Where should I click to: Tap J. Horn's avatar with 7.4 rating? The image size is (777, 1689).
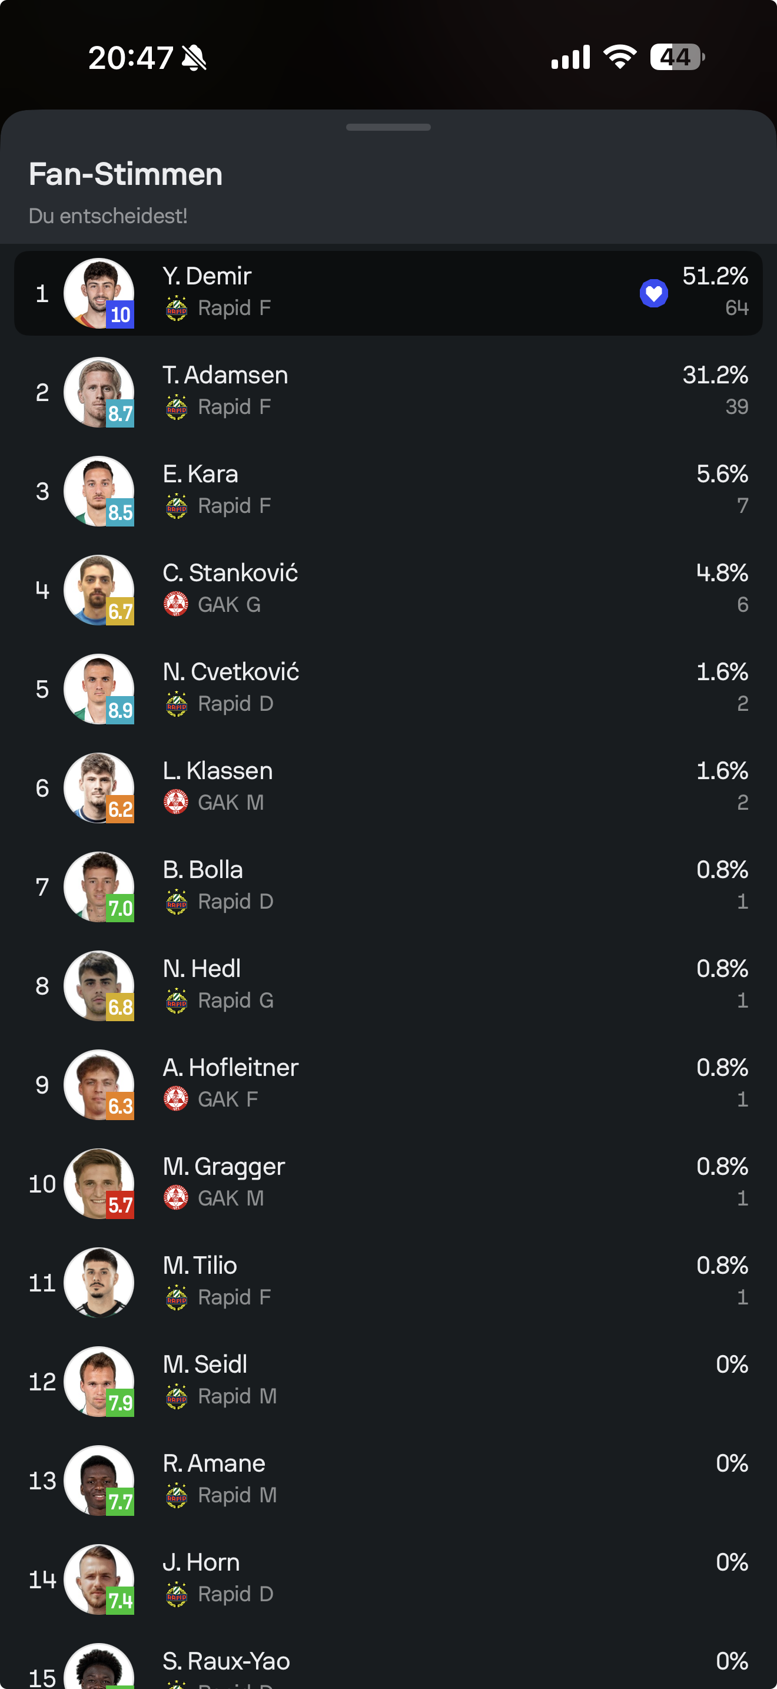[x=99, y=1579]
